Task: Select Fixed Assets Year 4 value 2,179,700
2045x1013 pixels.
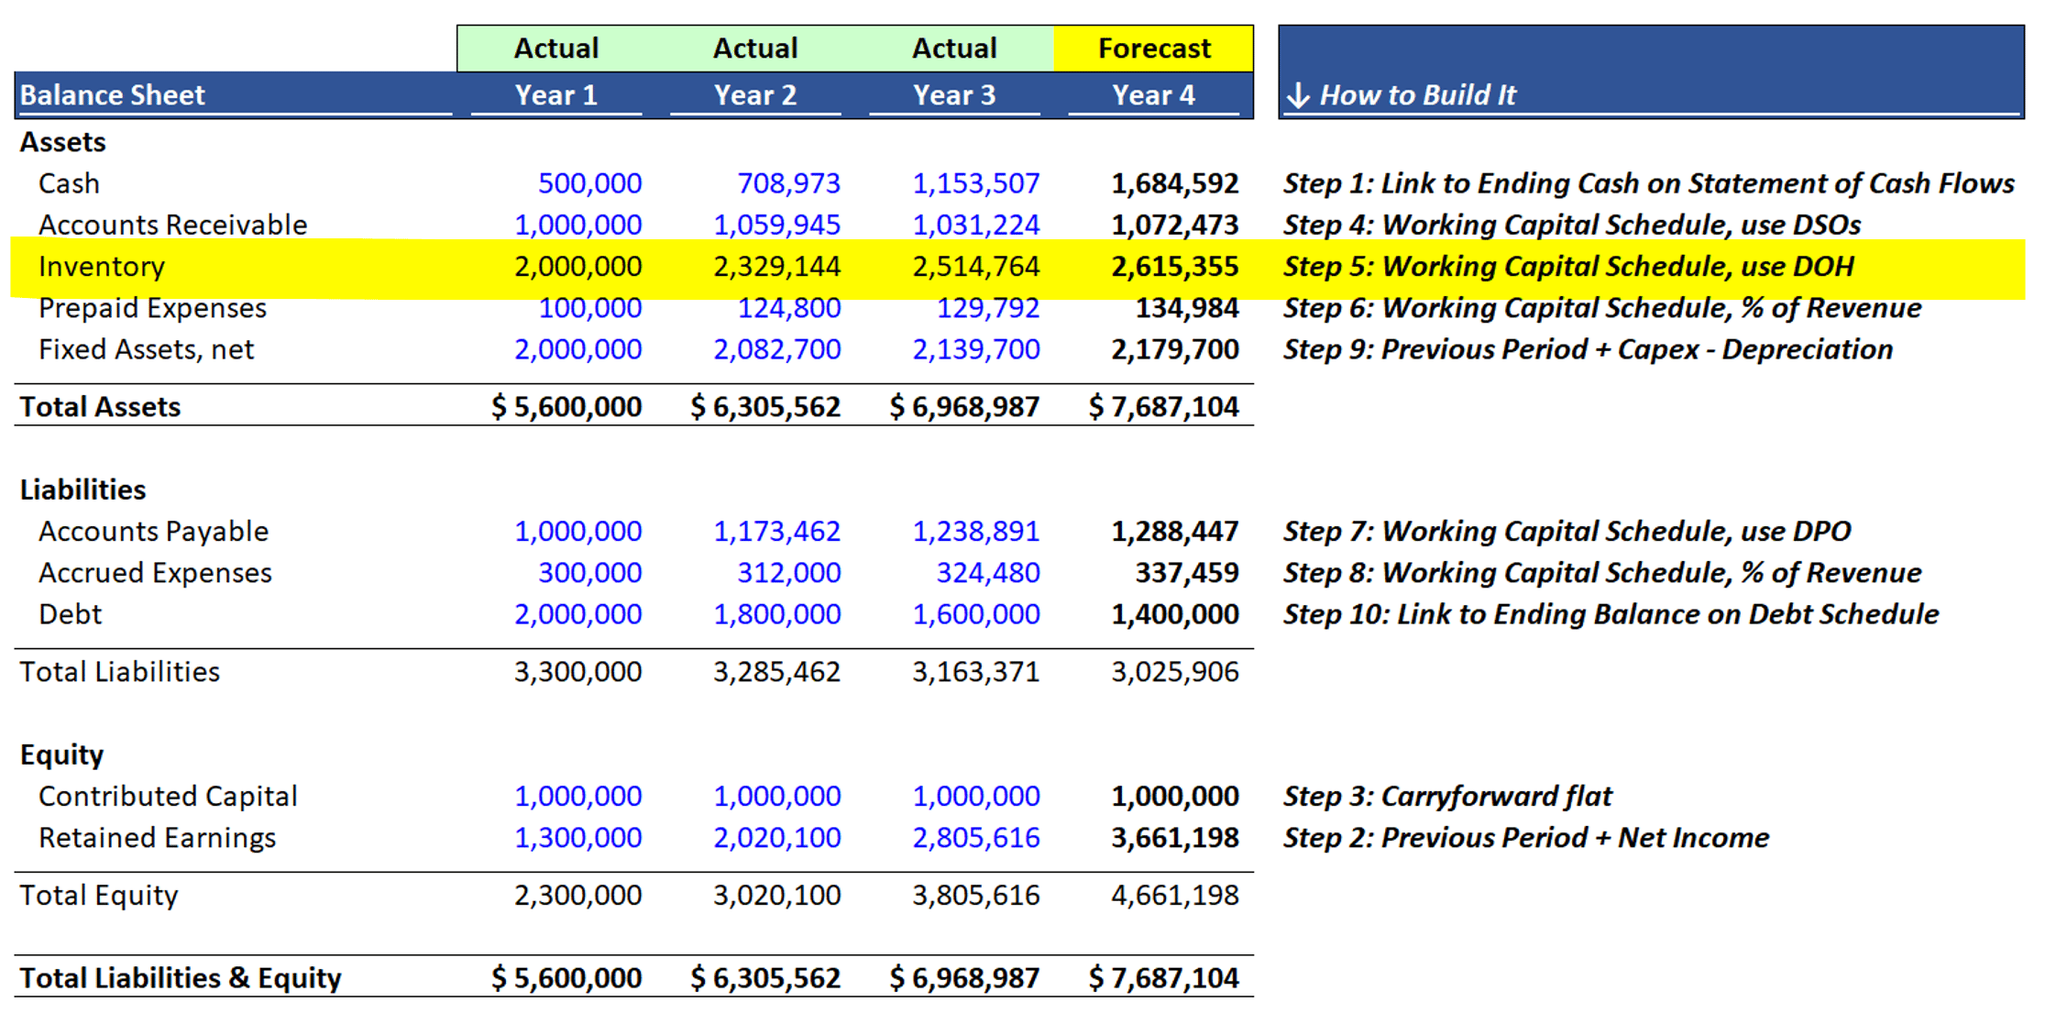Action: (1174, 349)
